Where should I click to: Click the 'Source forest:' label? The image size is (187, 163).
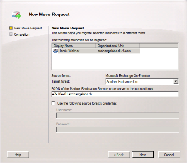tap(61, 75)
